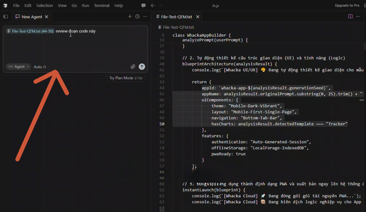Screen dimensions: 366x212
Task: Click the app logo icon in the menu bar
Action: pos(5,5)
